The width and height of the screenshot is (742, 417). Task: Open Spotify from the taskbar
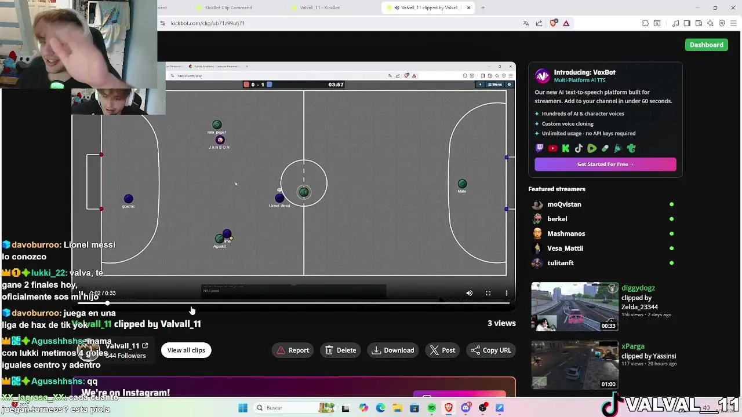431,408
